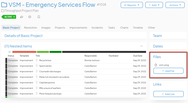
Task: Expand the Dates panel
Action: [x=158, y=46]
